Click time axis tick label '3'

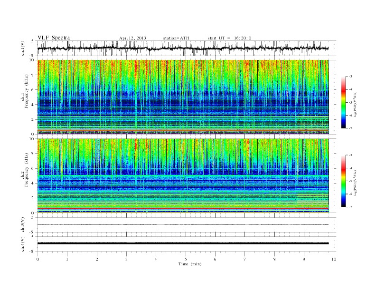[126, 259]
